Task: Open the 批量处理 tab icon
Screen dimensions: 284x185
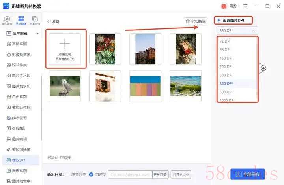Action: coord(35,19)
